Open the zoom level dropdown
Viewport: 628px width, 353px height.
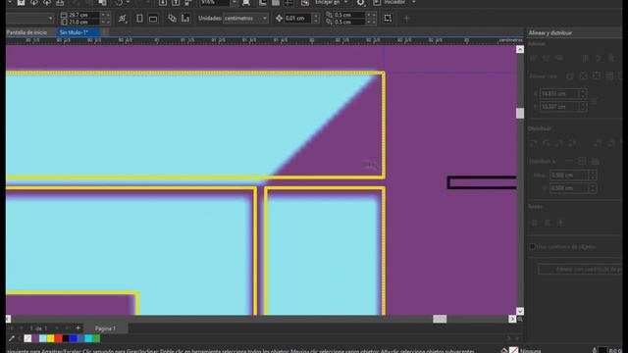pyautogui.click(x=234, y=2)
